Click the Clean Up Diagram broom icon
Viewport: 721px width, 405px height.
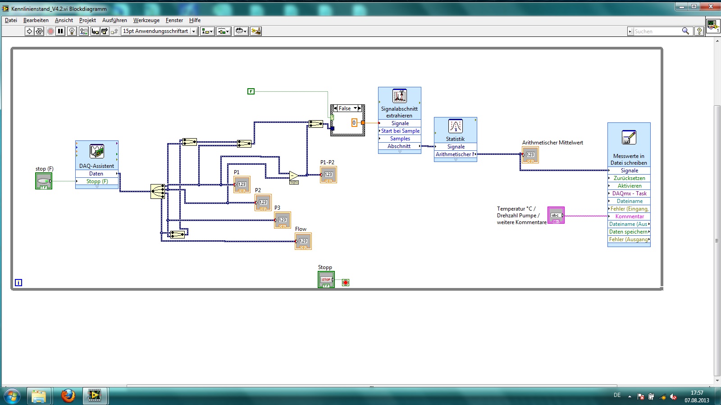(x=256, y=31)
